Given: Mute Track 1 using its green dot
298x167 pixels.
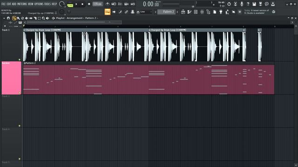Looking at the screenshot, I should point(20,60).
